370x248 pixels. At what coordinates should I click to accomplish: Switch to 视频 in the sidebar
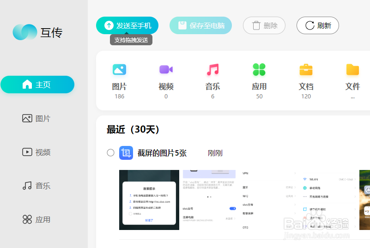coord(36,152)
